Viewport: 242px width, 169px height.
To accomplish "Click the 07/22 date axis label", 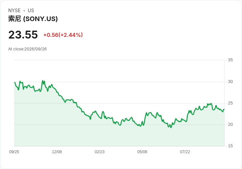I will (185, 152).
